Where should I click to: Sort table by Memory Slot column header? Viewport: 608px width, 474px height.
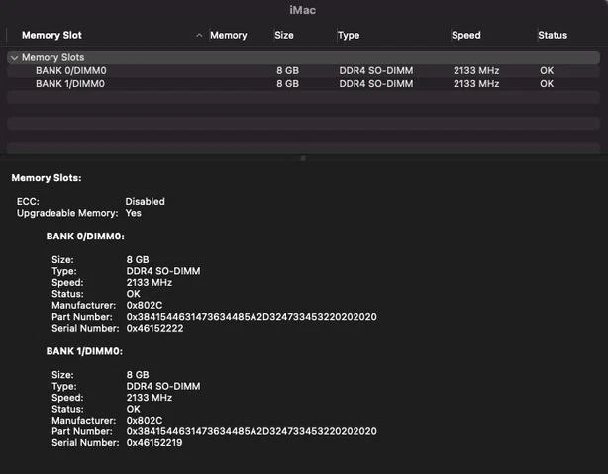[53, 35]
